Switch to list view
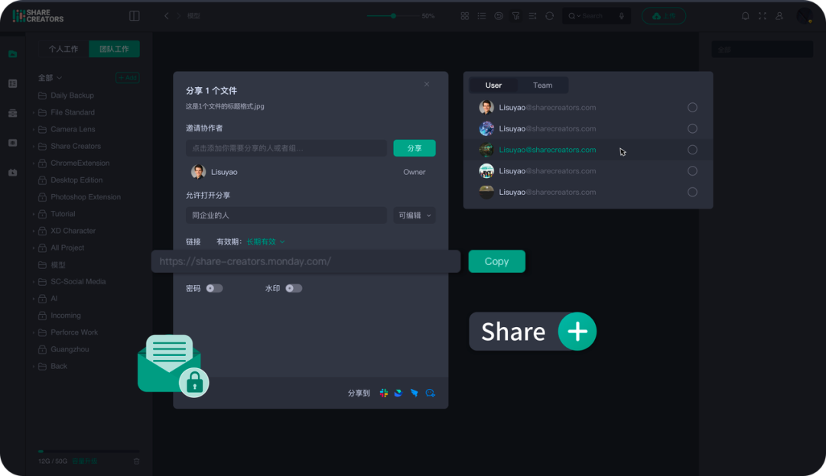Viewport: 826px width, 476px height. 482,16
